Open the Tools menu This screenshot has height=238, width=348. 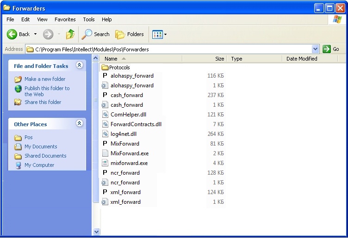point(89,19)
